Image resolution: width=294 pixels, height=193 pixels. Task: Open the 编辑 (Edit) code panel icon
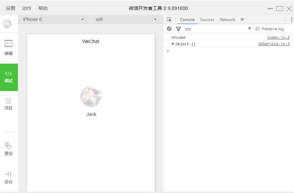[x=8, y=47]
